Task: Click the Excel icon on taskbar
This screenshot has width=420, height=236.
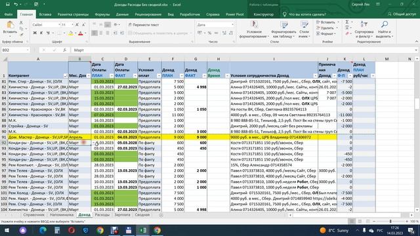Action: pos(142,230)
